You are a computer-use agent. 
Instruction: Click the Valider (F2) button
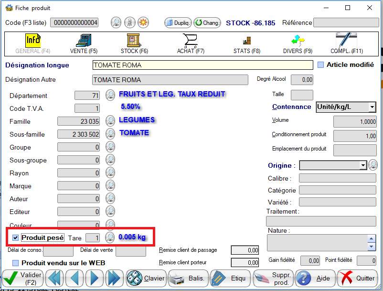(x=23, y=278)
